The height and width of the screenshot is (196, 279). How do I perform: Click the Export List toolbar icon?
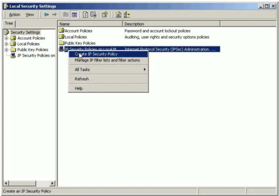93,15
